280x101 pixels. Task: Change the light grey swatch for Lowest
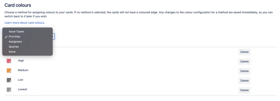(9, 90)
